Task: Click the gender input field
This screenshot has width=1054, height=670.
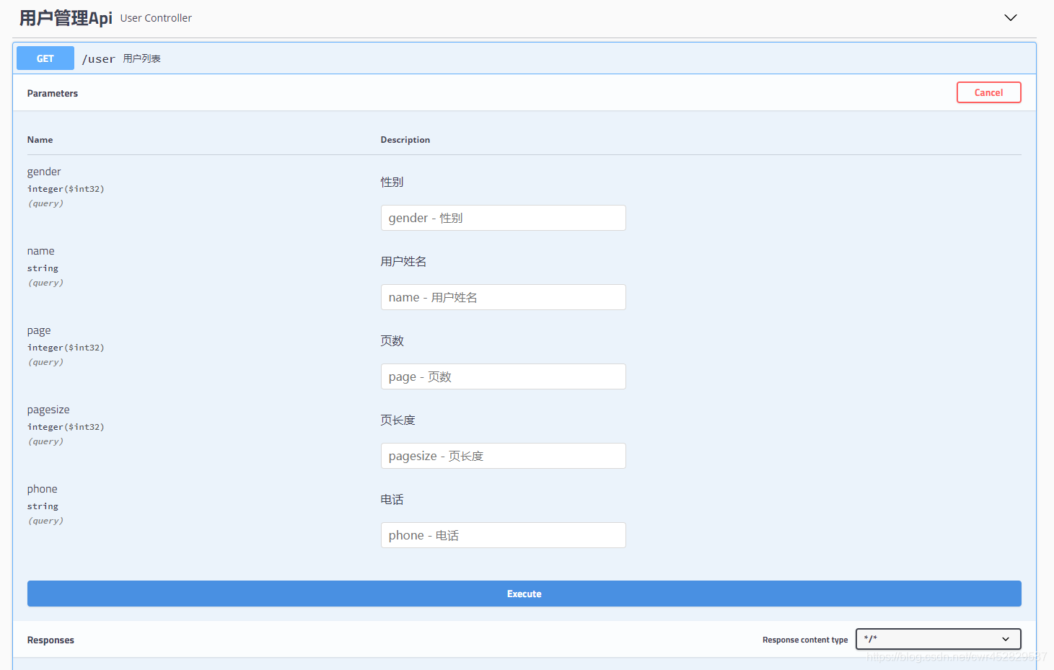Action: 503,217
